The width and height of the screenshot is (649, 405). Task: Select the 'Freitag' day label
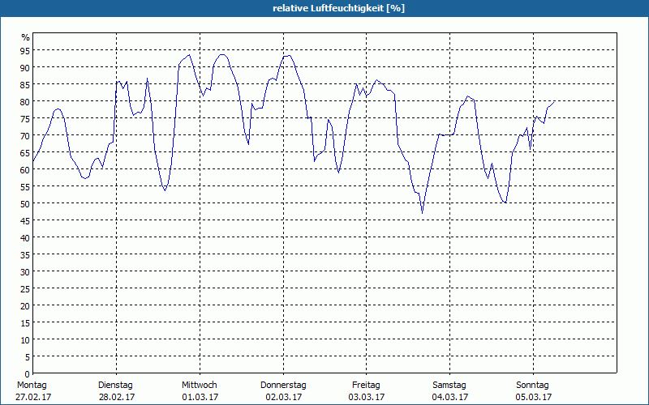click(x=366, y=386)
